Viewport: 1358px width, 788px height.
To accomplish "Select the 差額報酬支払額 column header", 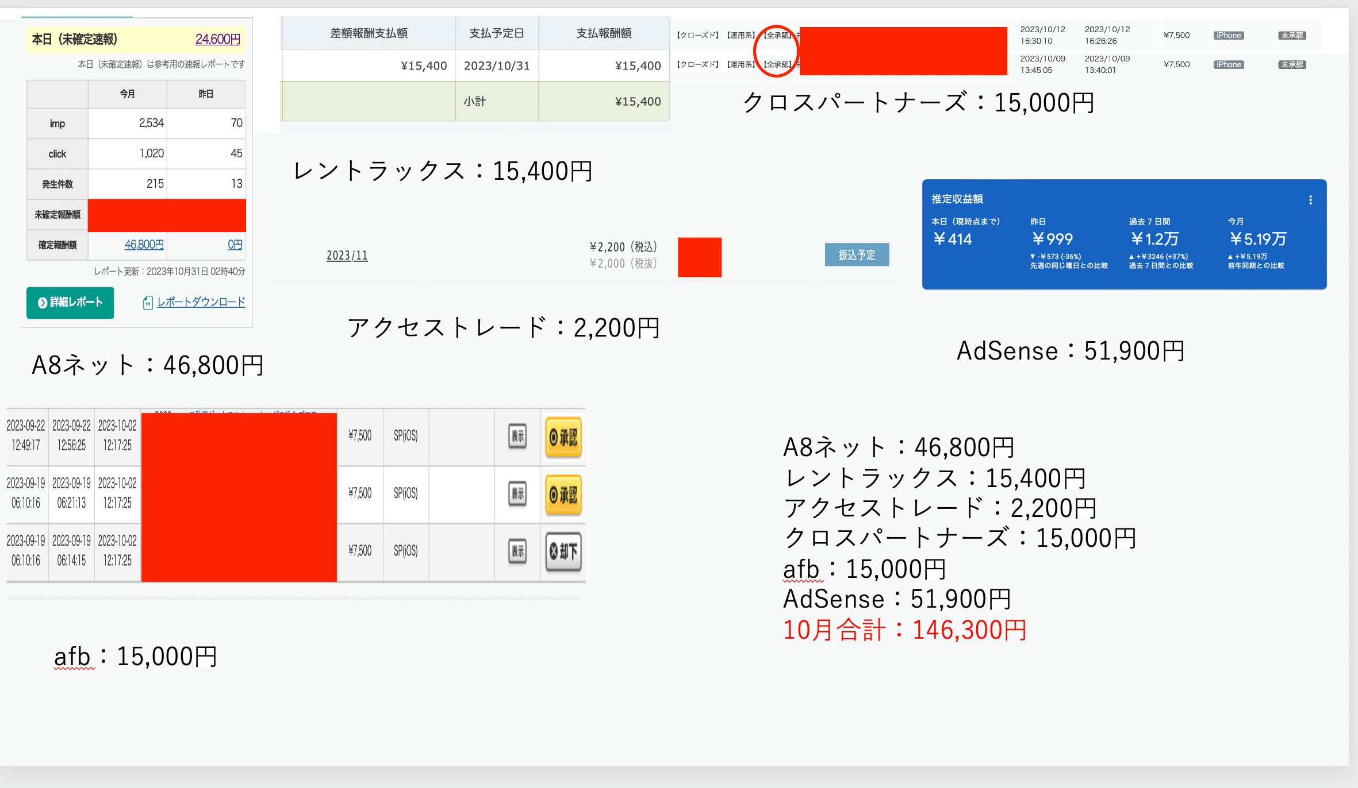I will point(369,33).
